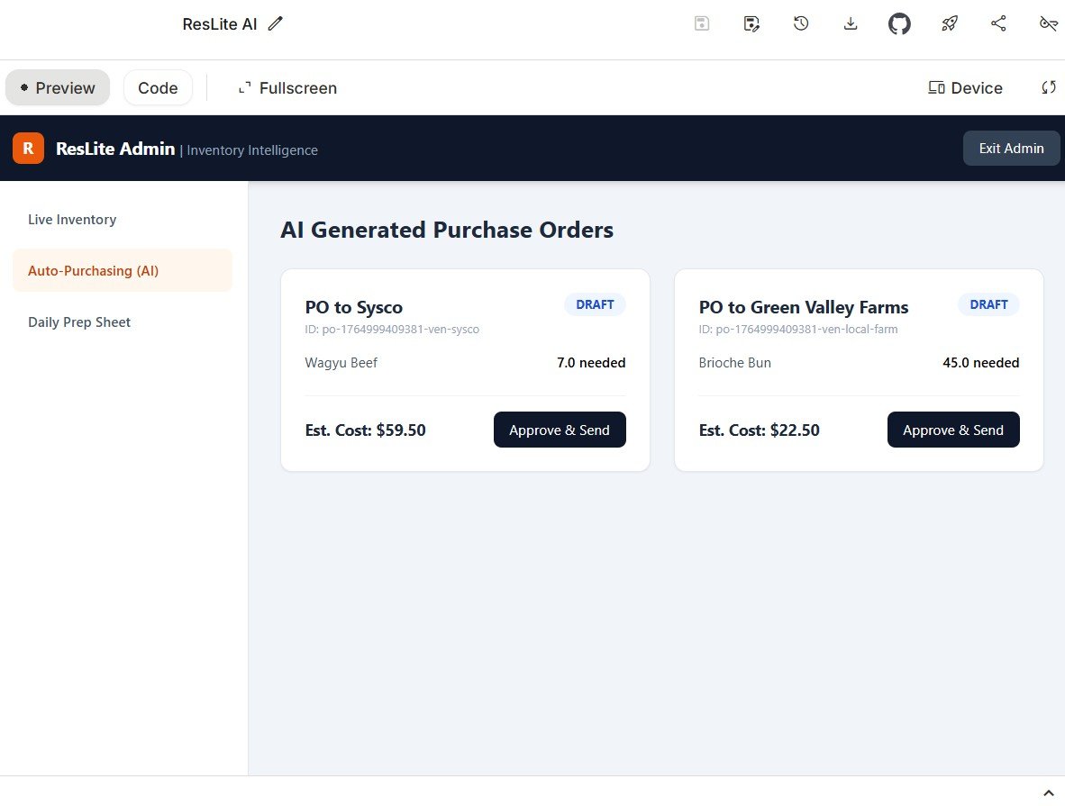
Task: Enter Fullscreen mode
Action: point(287,87)
